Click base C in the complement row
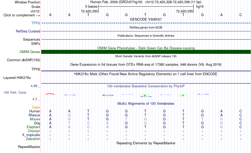The height and width of the screenshot is (153, 251). tap(240, 15)
